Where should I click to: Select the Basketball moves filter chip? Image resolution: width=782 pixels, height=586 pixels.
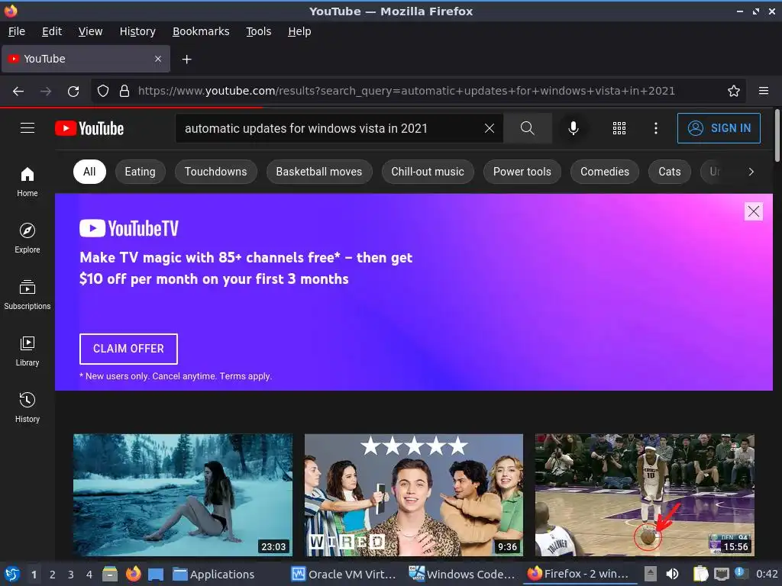tap(319, 172)
